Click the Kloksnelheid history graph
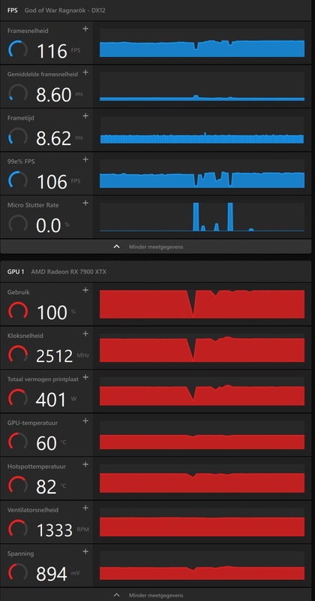315x601 pixels. (202, 348)
